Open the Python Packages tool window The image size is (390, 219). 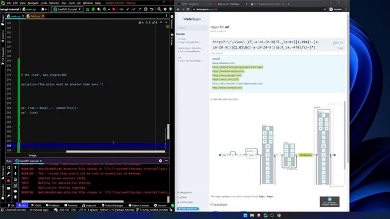[x=112, y=206]
